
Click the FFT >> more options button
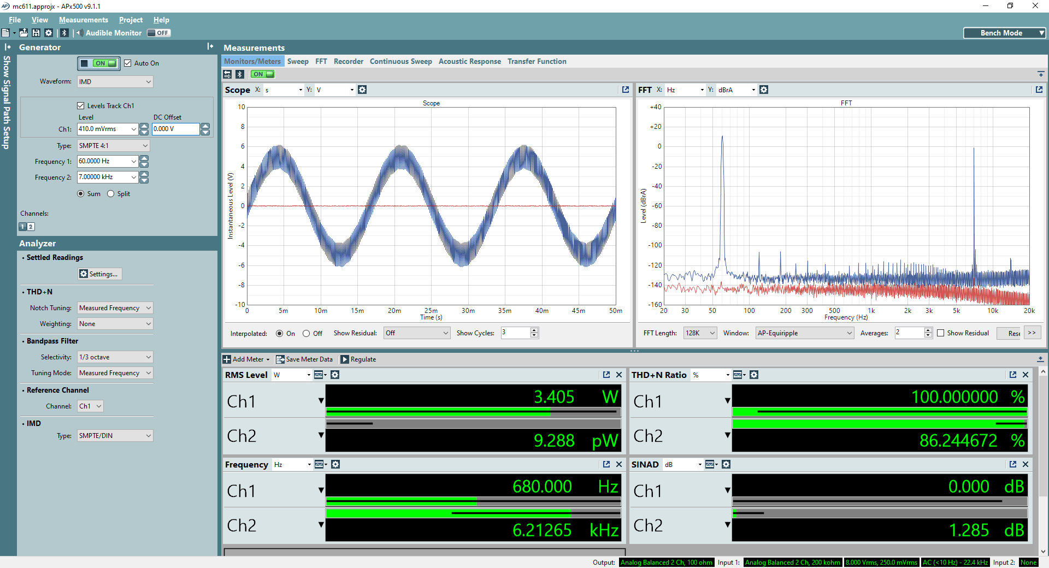pyautogui.click(x=1032, y=333)
